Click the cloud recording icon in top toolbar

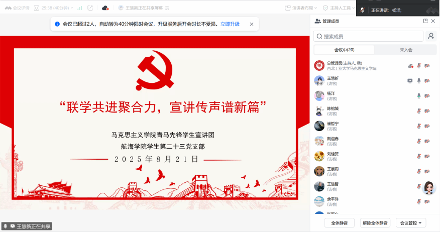tap(105, 8)
